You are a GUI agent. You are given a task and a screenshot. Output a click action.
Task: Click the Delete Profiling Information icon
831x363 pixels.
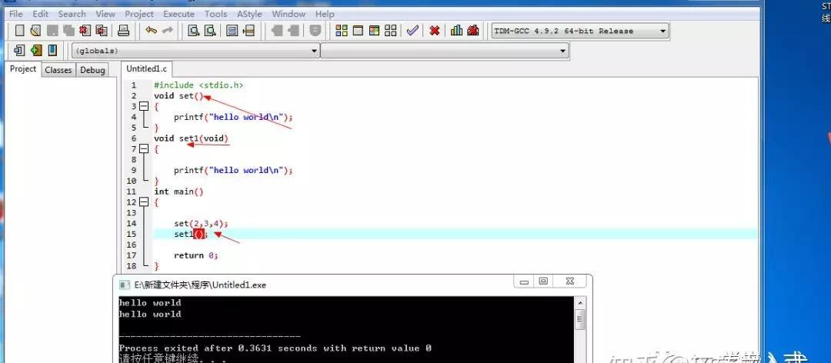tap(472, 31)
